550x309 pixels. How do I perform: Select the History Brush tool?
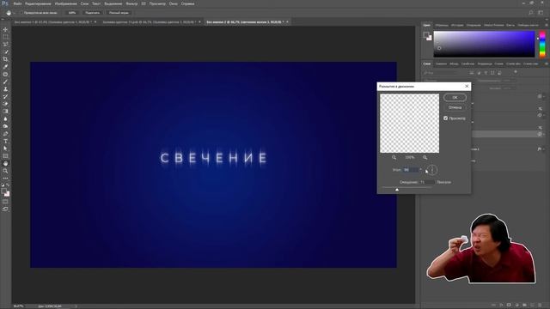pyautogui.click(x=5, y=96)
